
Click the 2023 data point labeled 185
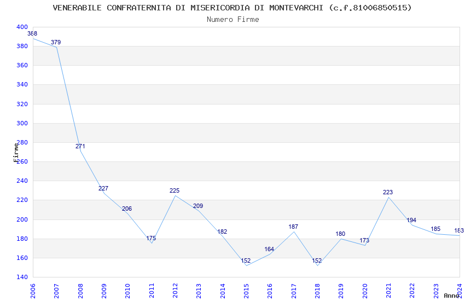pos(436,234)
